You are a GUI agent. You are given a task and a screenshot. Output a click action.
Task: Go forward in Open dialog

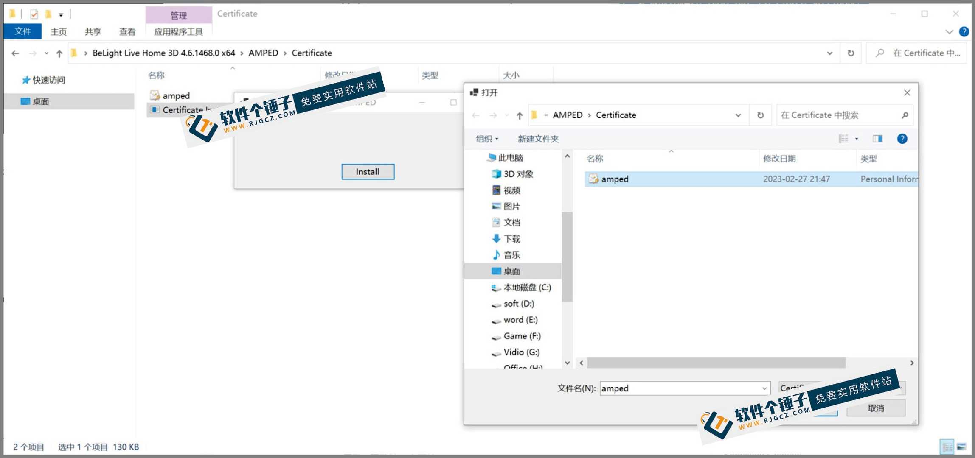coord(493,115)
